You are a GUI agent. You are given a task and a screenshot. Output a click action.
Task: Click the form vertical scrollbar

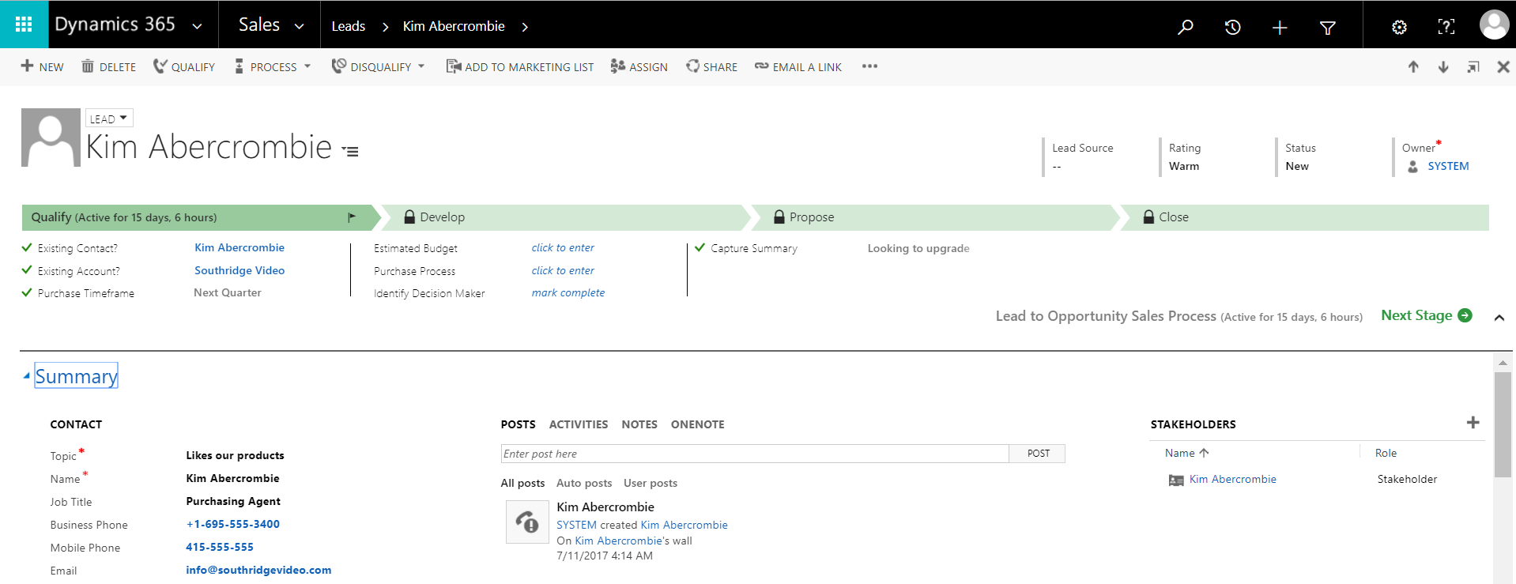point(1502,424)
